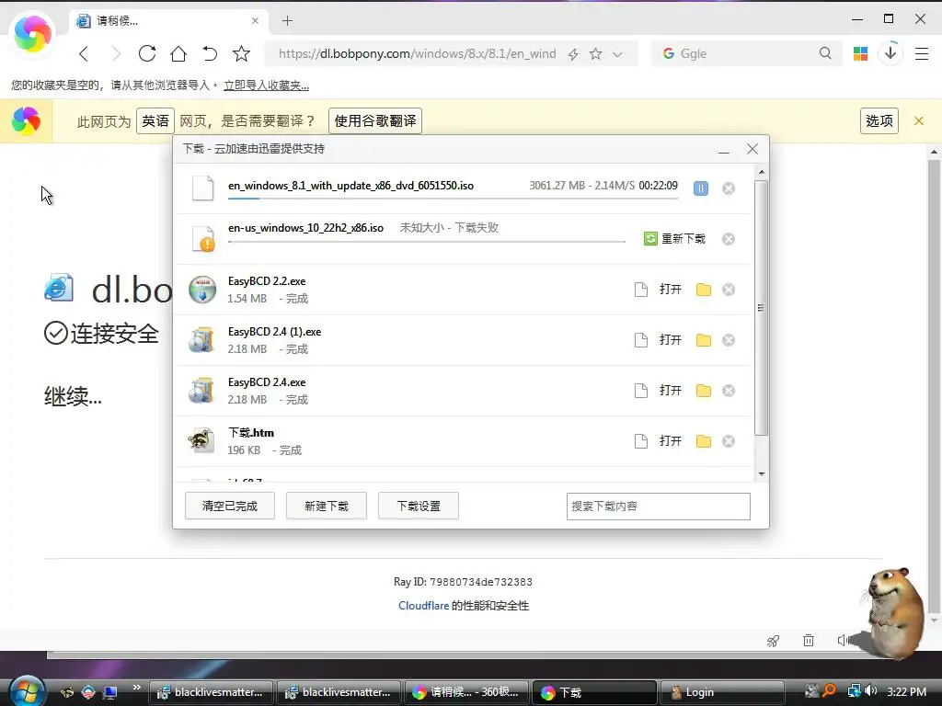942x706 pixels.
Task: Click the lightning speed mode icon in address bar
Action: (x=573, y=54)
